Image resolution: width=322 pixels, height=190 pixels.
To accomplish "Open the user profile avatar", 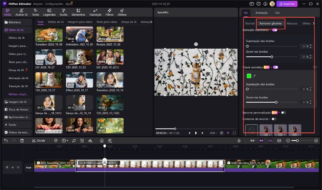I will [272, 4].
